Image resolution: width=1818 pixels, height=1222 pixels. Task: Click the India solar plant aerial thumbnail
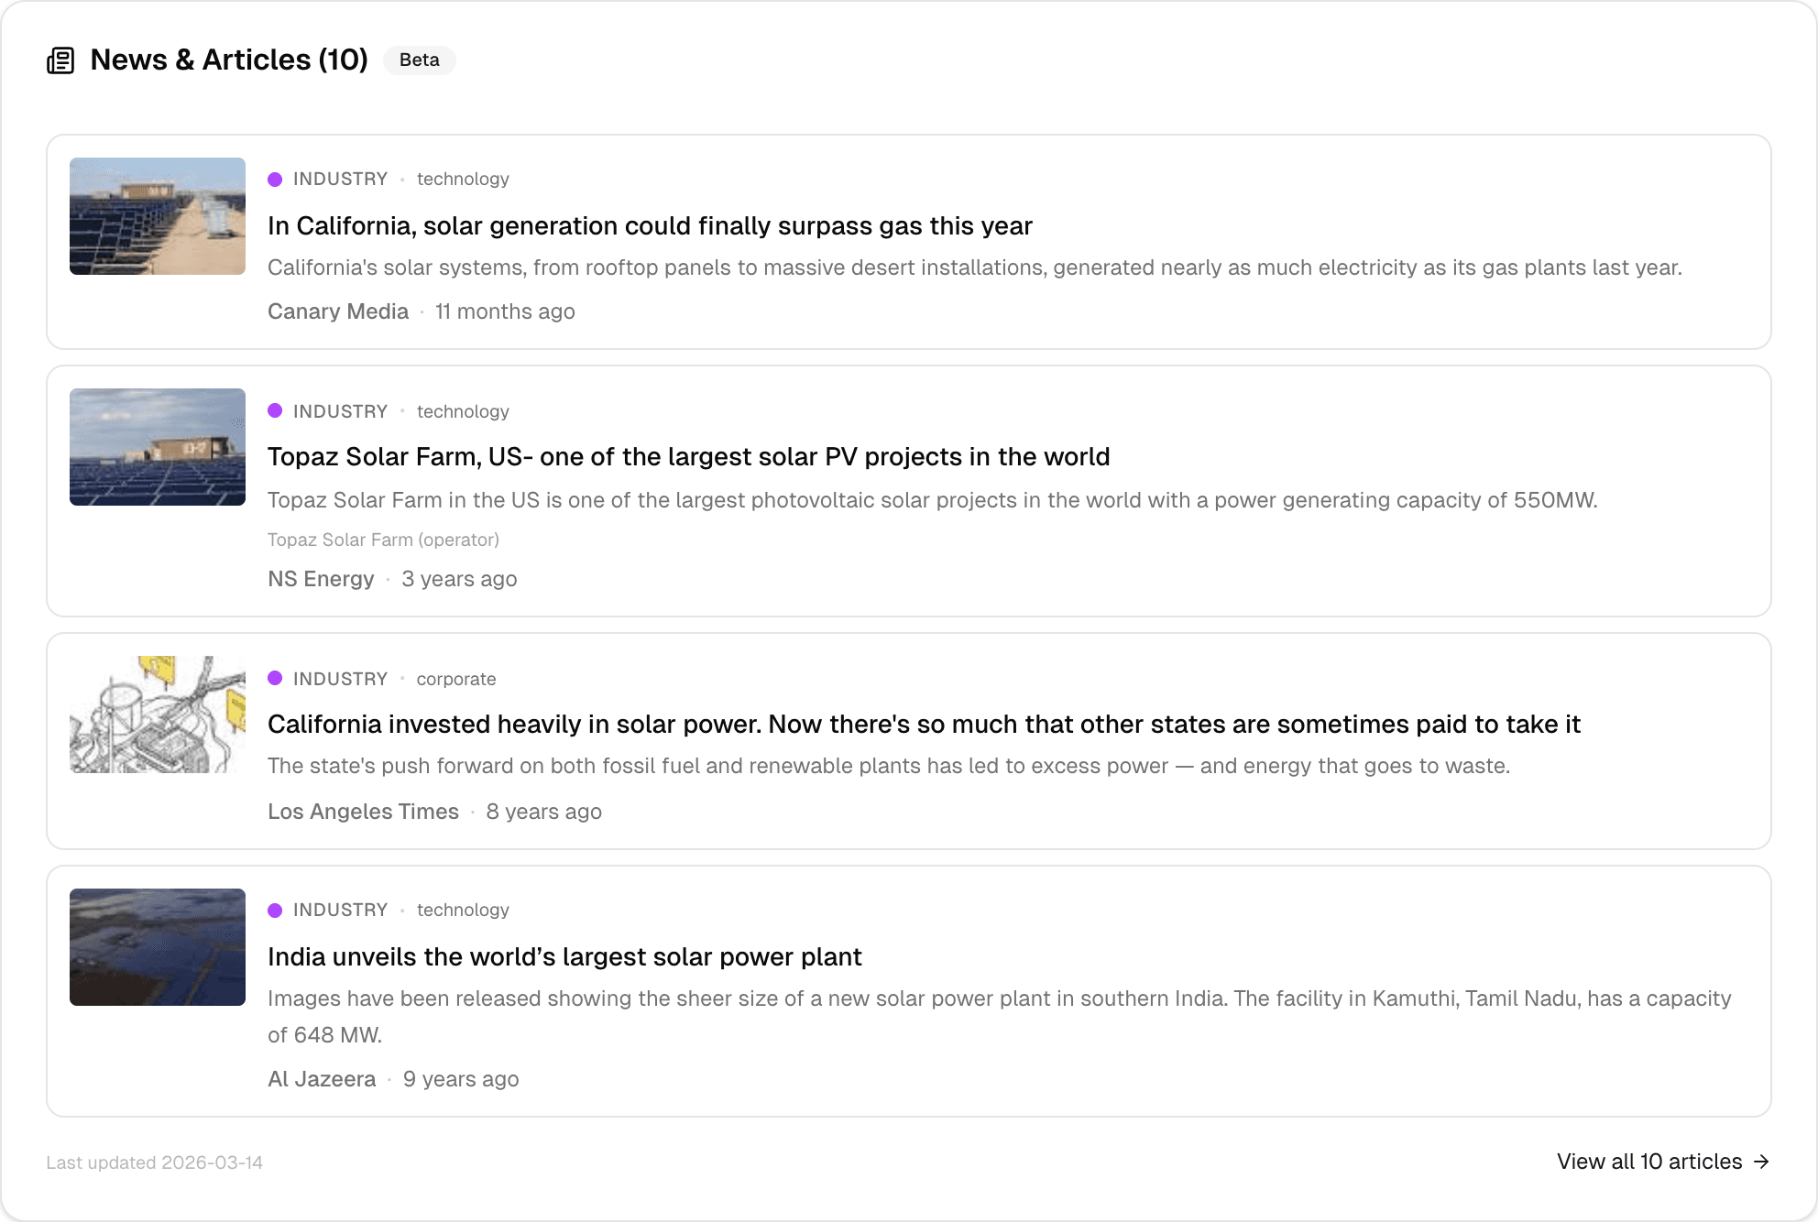point(157,947)
